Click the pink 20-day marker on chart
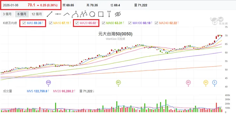Screen dimensions: 236x115 [x=188, y=83]
